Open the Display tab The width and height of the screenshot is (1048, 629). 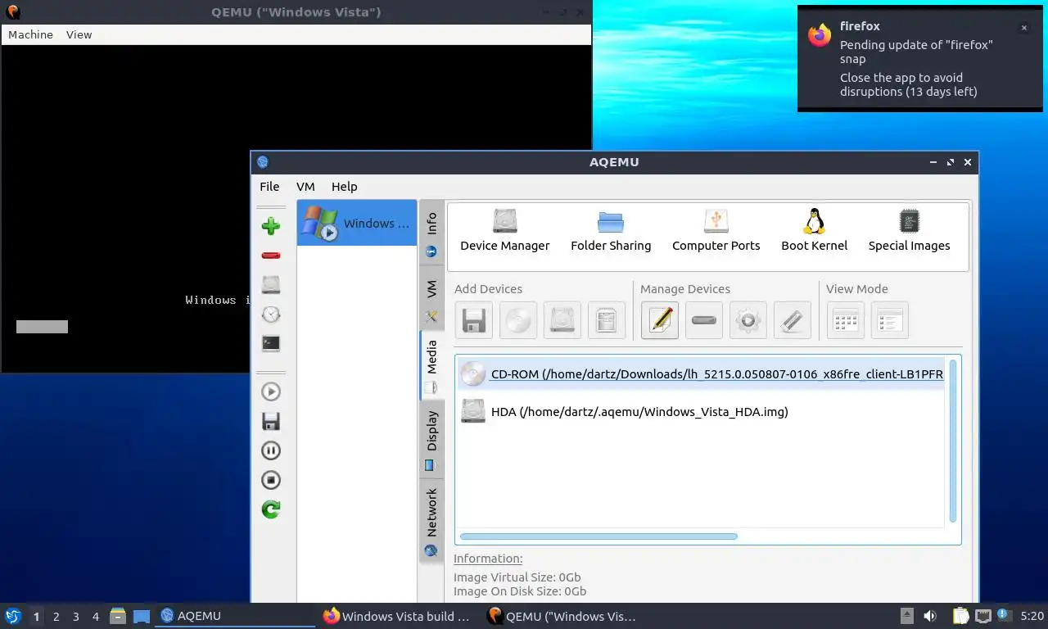(x=431, y=440)
